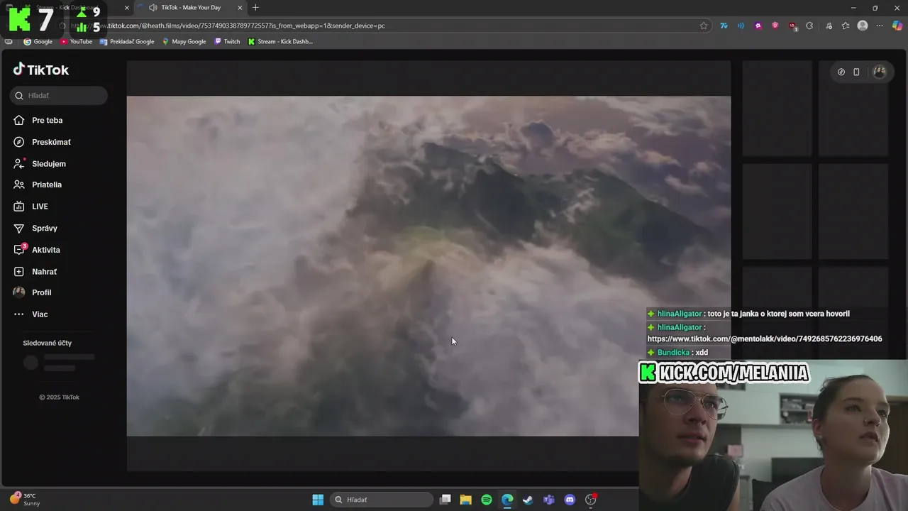This screenshot has height=511, width=908.
Task: Click the blue sound-waves extension icon
Action: (741, 26)
